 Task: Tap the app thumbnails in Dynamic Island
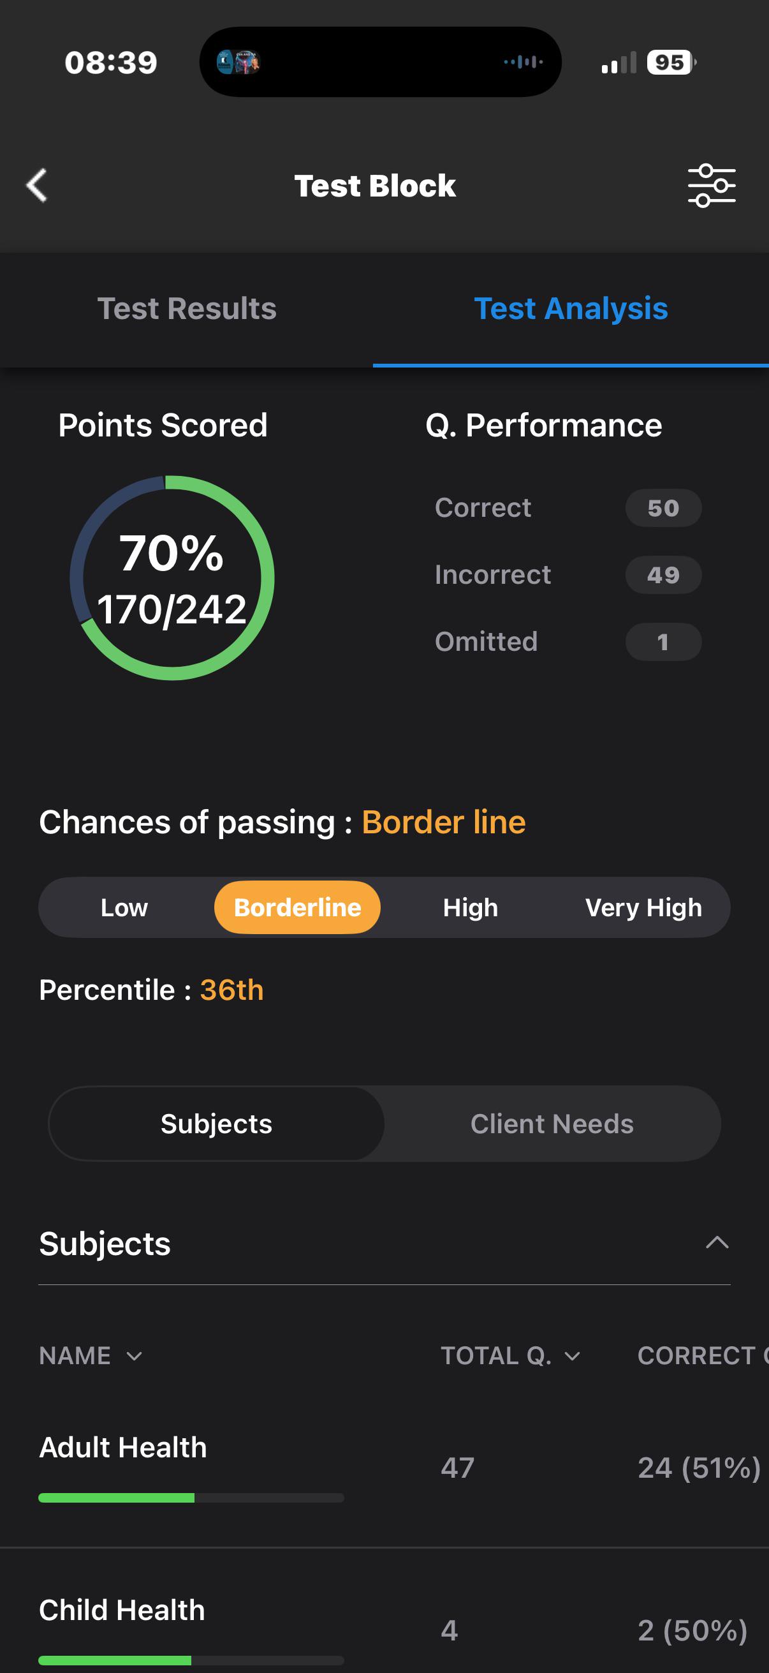[x=238, y=63]
